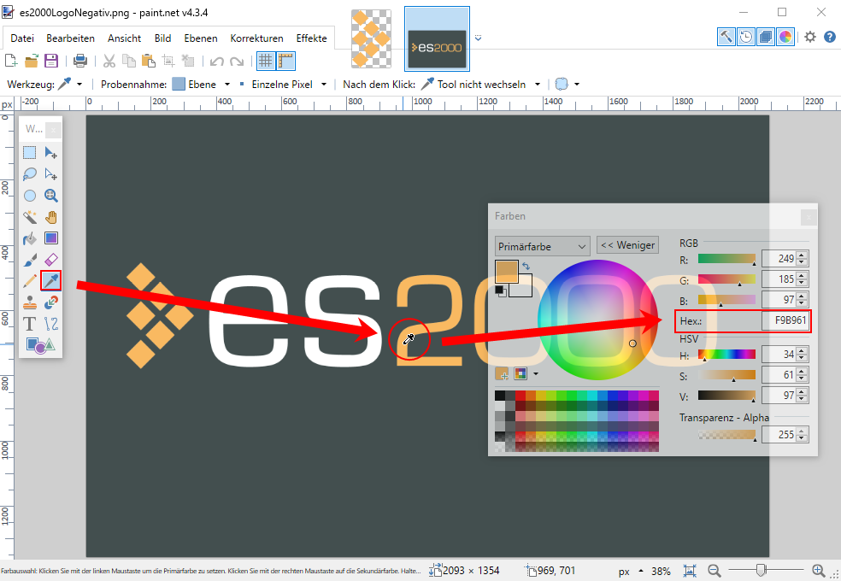Toggle the Tools window visibility

(726, 37)
